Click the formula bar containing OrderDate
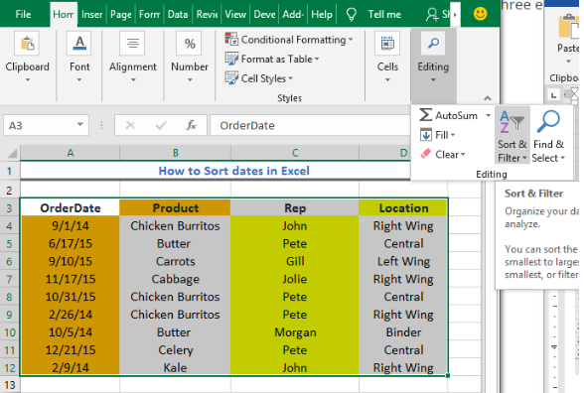The width and height of the screenshot is (584, 393). [310, 125]
